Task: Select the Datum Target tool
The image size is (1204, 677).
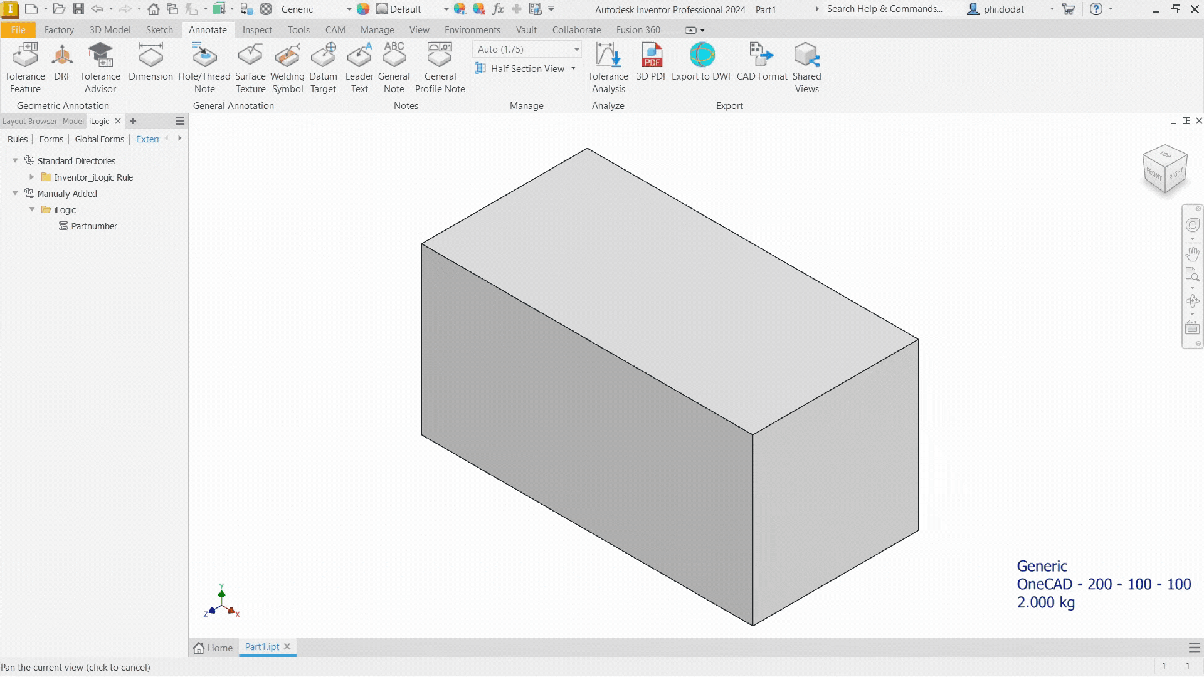Action: pos(323,68)
